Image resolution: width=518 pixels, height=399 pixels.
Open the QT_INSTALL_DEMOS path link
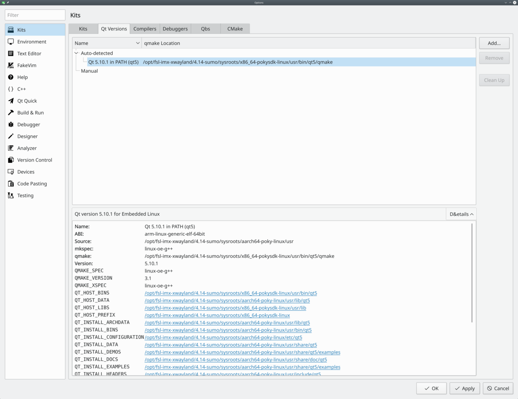pos(242,352)
